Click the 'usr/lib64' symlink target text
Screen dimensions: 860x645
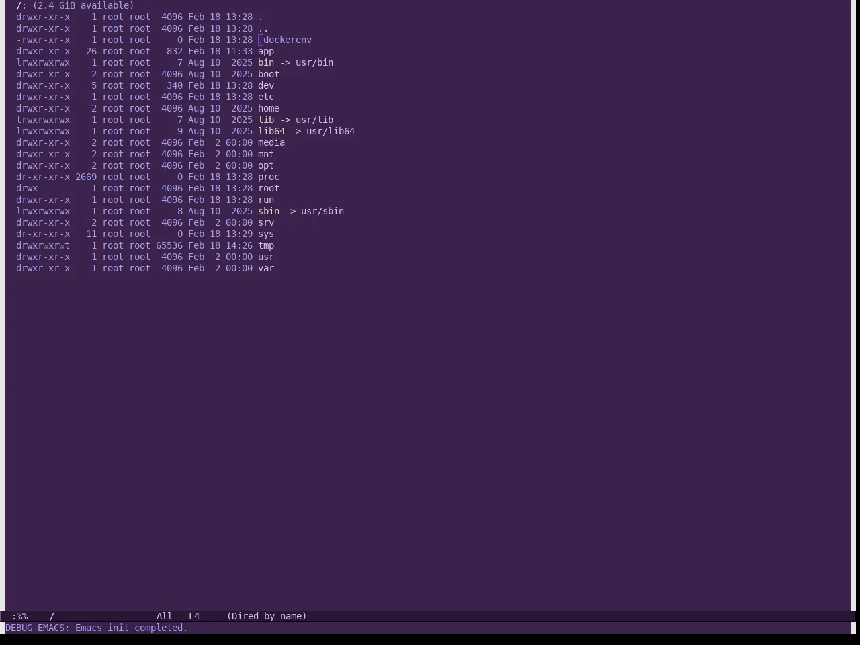(331, 131)
